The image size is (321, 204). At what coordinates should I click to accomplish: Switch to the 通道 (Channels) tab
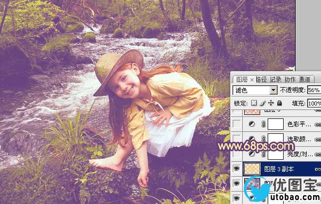[305, 80]
